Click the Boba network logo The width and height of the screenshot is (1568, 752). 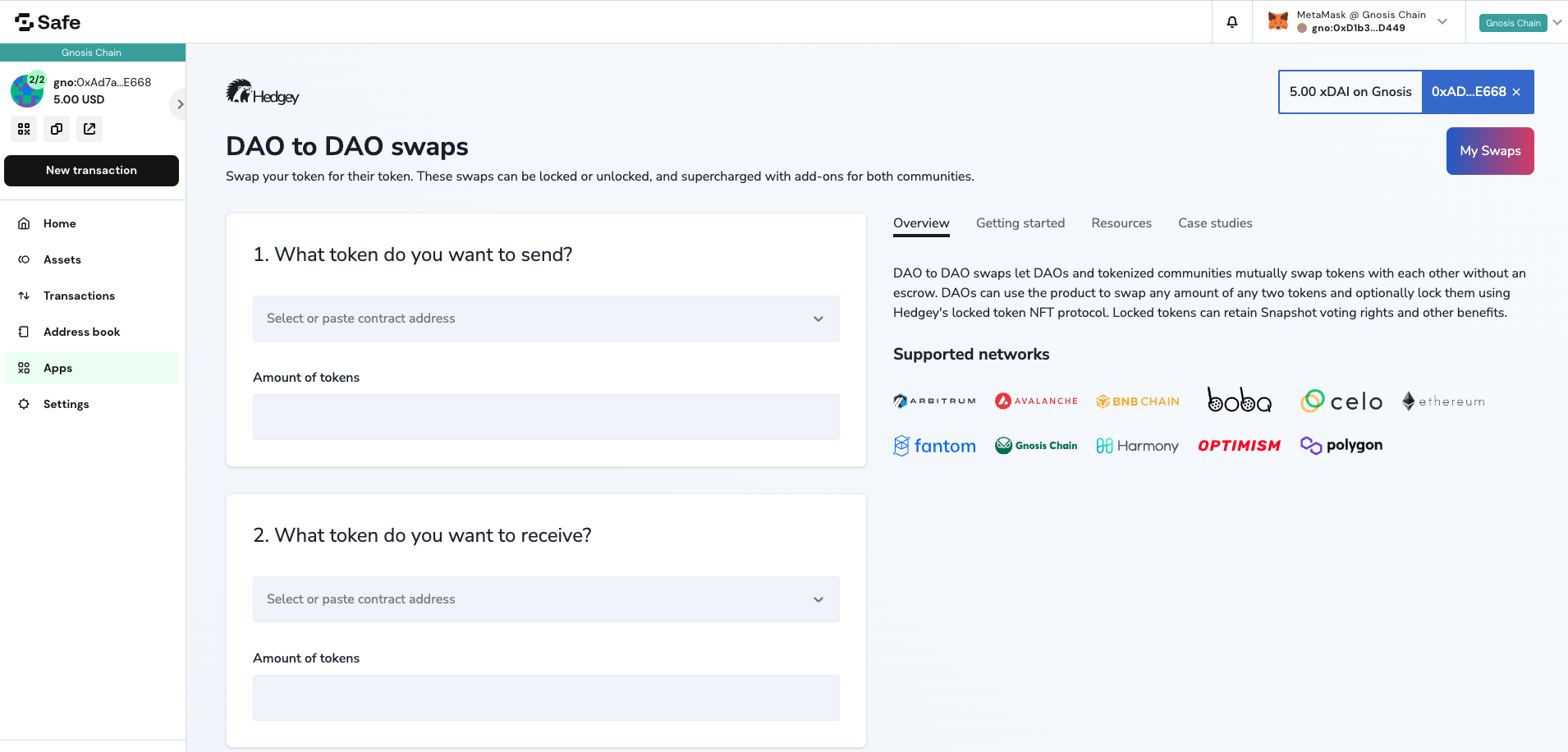click(1240, 400)
